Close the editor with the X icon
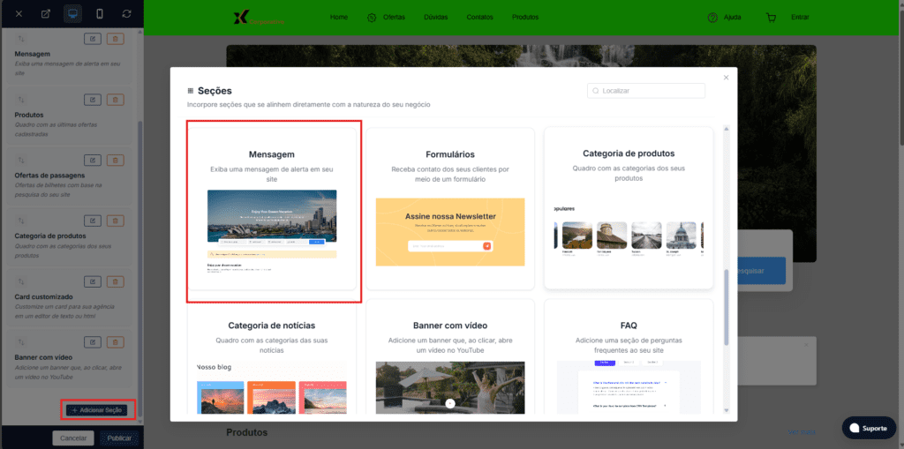Viewport: 904px width, 449px height. click(19, 14)
